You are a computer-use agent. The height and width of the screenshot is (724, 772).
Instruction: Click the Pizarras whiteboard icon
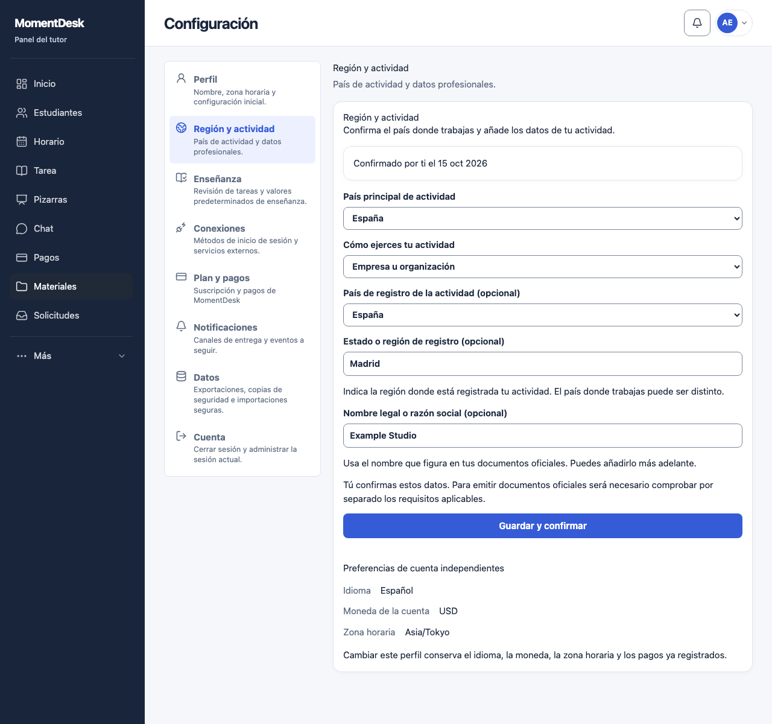pyautogui.click(x=22, y=200)
